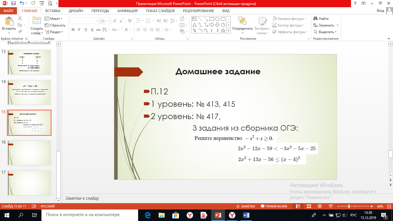Open Microsoft Edge from the taskbar
The image size is (393, 221).
[148, 215]
